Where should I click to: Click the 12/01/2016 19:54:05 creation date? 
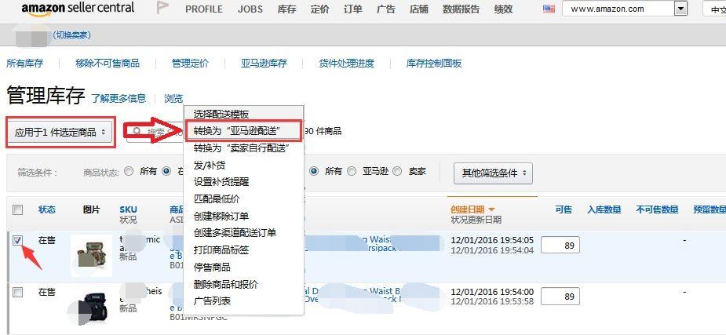pos(491,240)
